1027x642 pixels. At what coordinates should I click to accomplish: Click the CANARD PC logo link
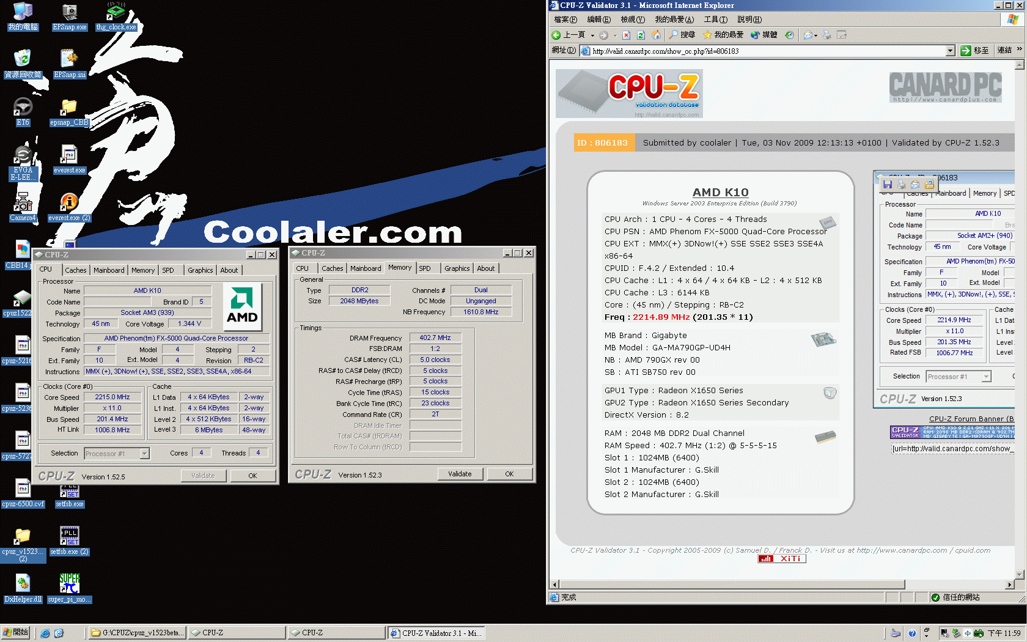[945, 87]
